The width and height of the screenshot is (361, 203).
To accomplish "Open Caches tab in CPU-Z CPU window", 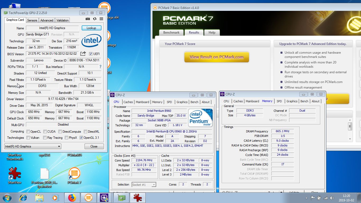I will click(128, 102).
